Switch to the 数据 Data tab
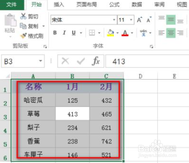 point(136,5)
